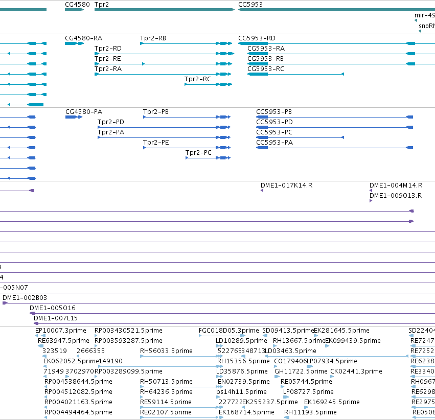Click the DME1-004M14.R clone label
435x420 pixels.
(x=396, y=185)
